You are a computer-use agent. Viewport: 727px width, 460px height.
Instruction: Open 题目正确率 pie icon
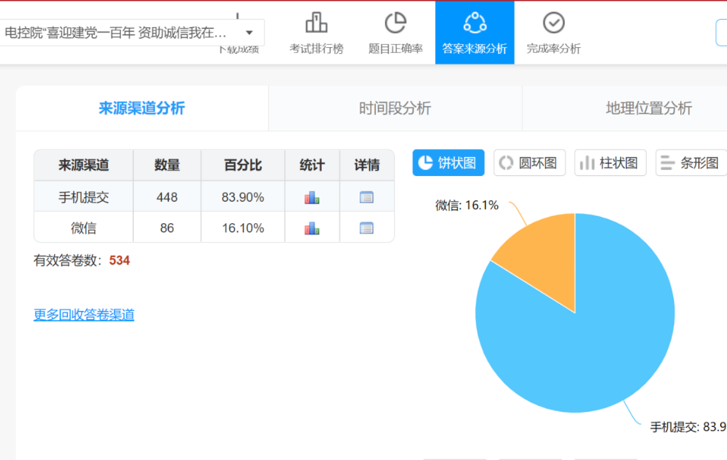pyautogui.click(x=395, y=23)
